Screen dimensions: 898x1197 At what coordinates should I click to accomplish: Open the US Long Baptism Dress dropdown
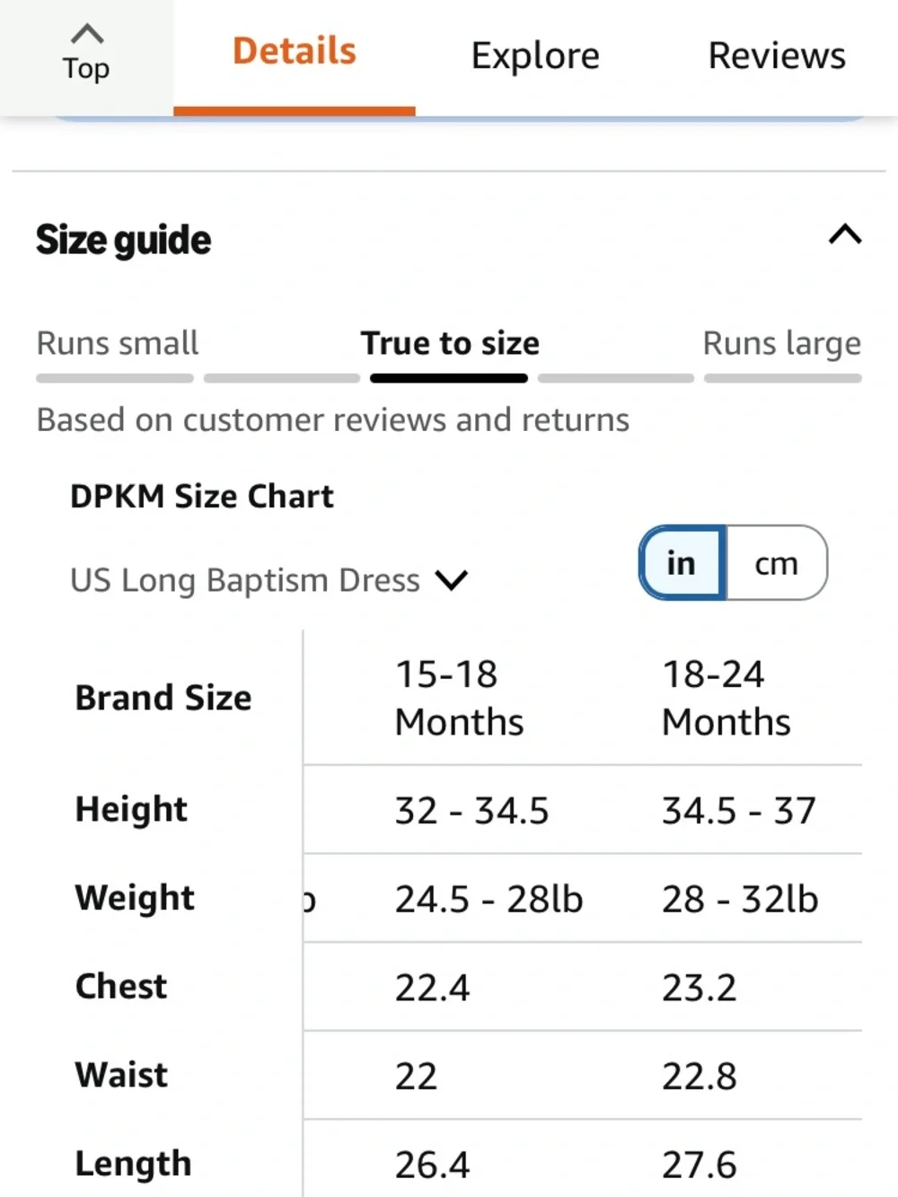pyautogui.click(x=269, y=580)
